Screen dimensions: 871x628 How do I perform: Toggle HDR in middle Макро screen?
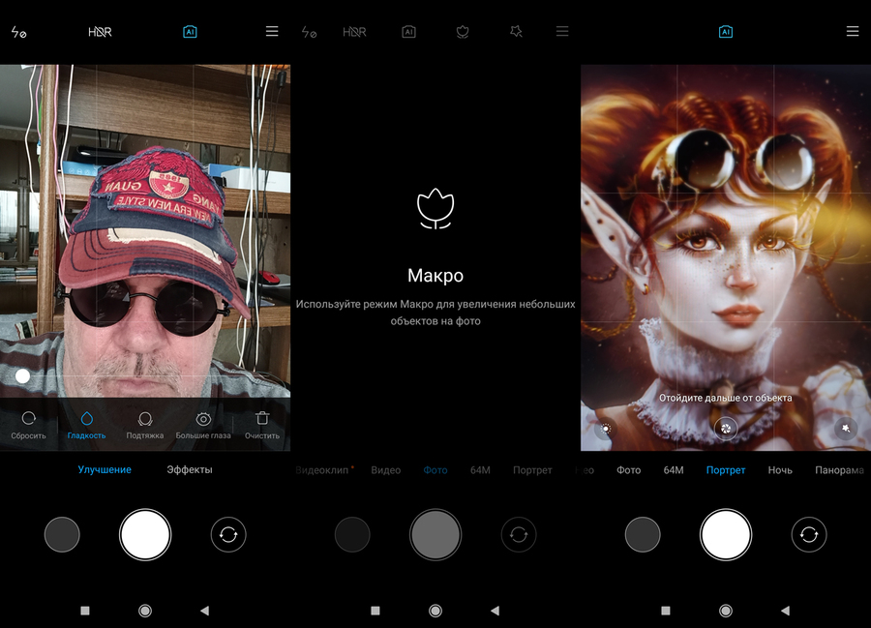354,32
